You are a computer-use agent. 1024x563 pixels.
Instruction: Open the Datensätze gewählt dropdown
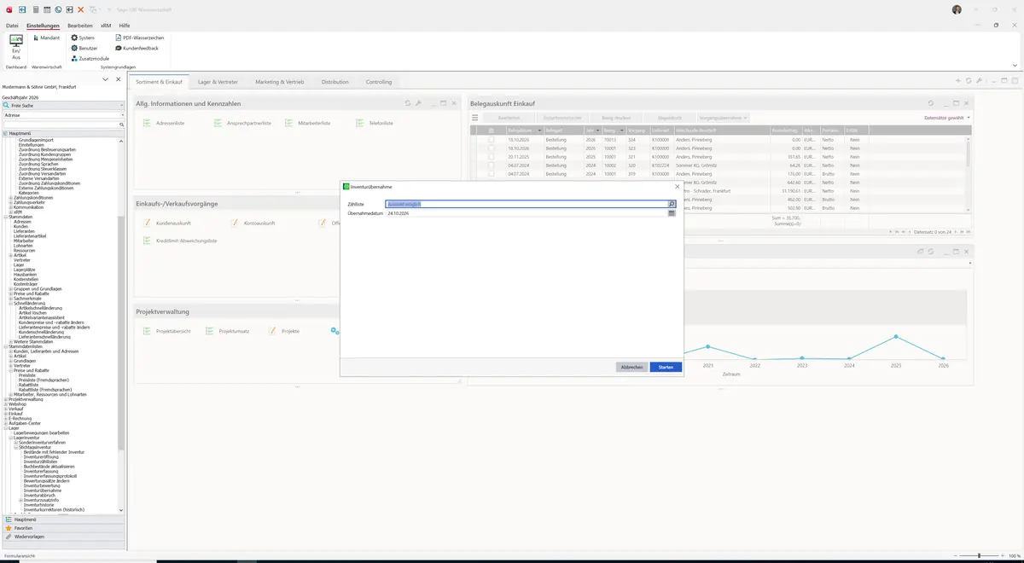point(947,117)
